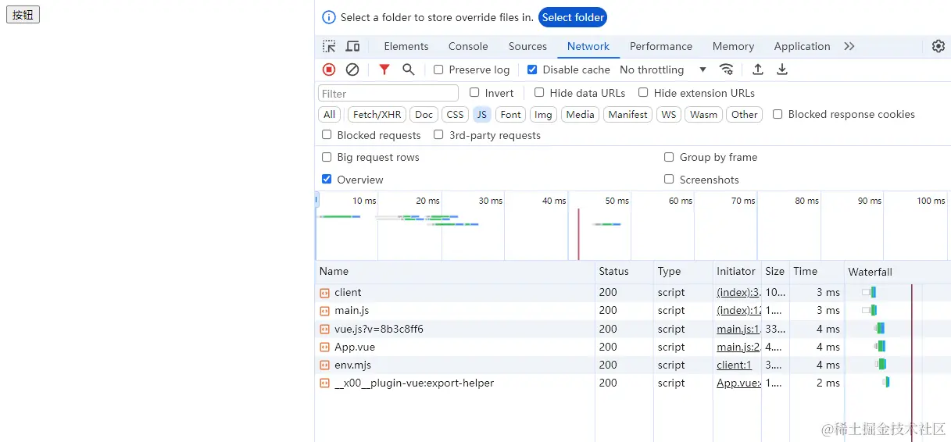
Task: Toggle the red filter funnel icon
Action: pyautogui.click(x=384, y=70)
